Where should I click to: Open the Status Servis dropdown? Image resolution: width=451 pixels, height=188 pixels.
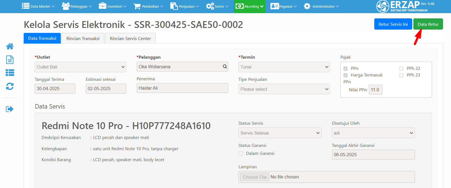click(280, 133)
